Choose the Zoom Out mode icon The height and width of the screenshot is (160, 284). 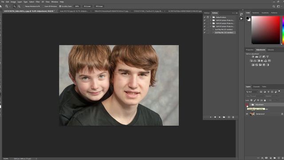click(19, 6)
